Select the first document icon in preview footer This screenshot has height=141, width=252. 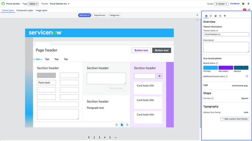point(117,125)
